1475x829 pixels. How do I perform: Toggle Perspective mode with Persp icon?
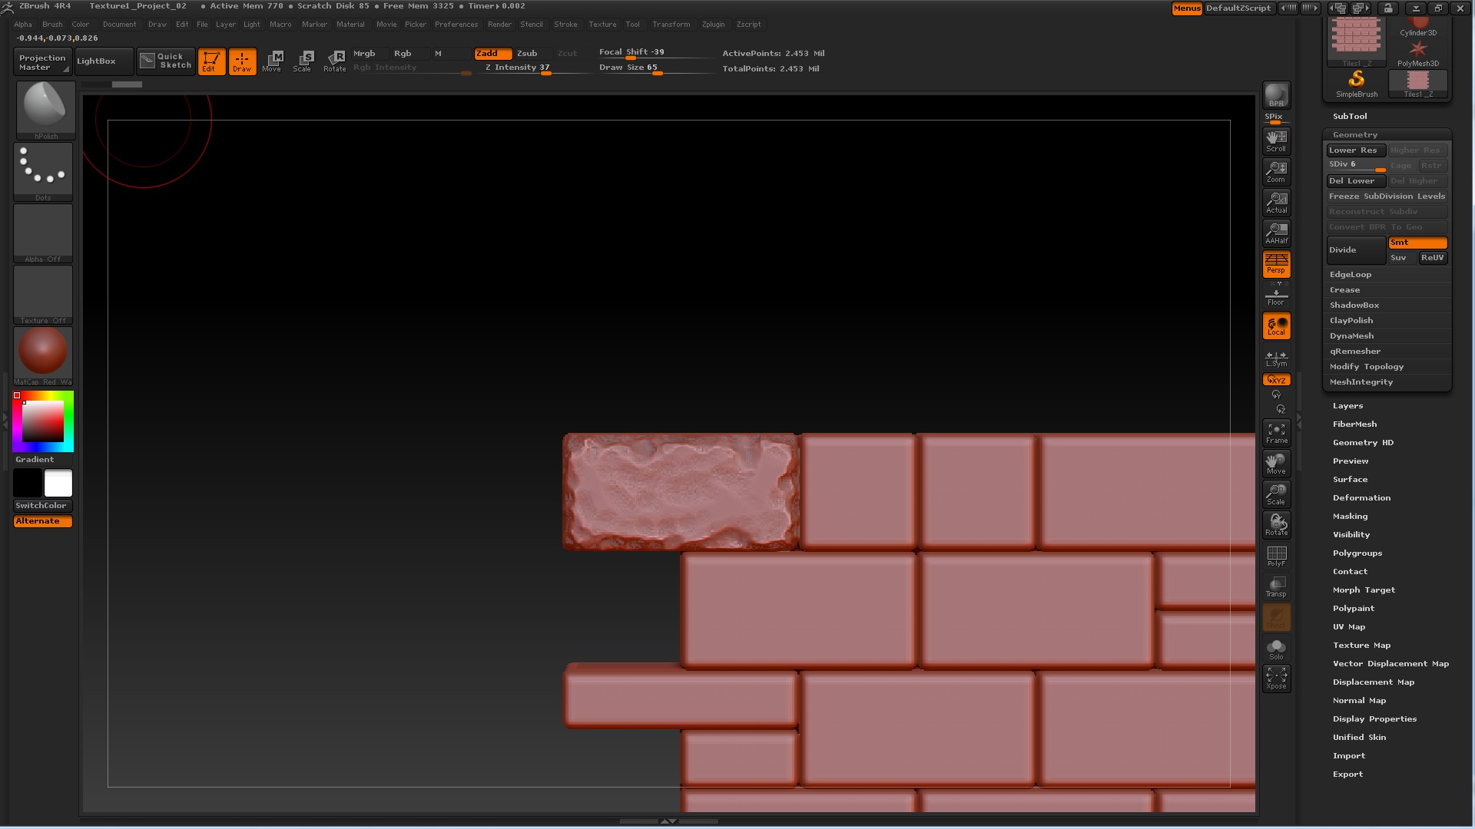click(1276, 264)
